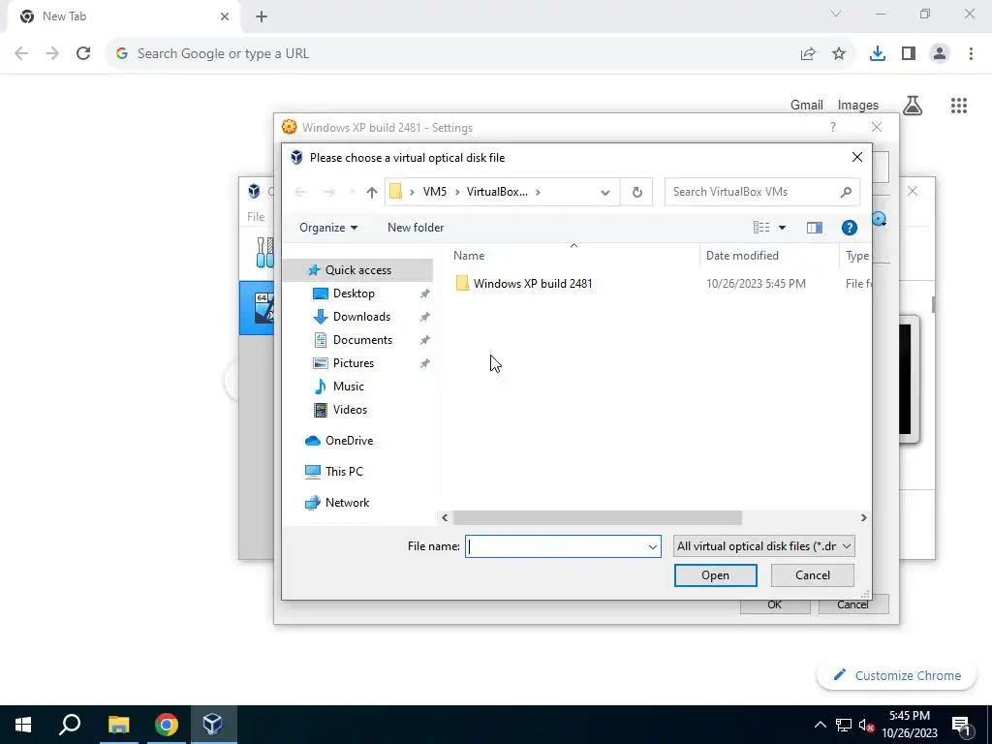Open view options dropdown arrow

tap(782, 228)
